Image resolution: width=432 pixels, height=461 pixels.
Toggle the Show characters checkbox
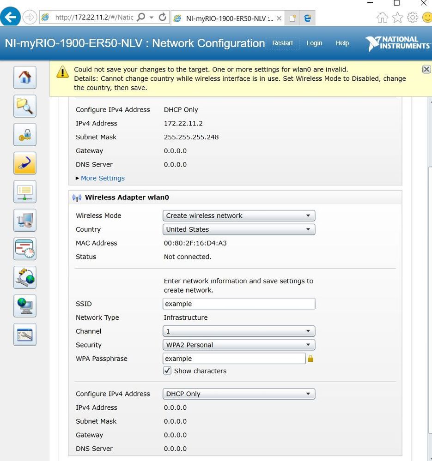[167, 371]
